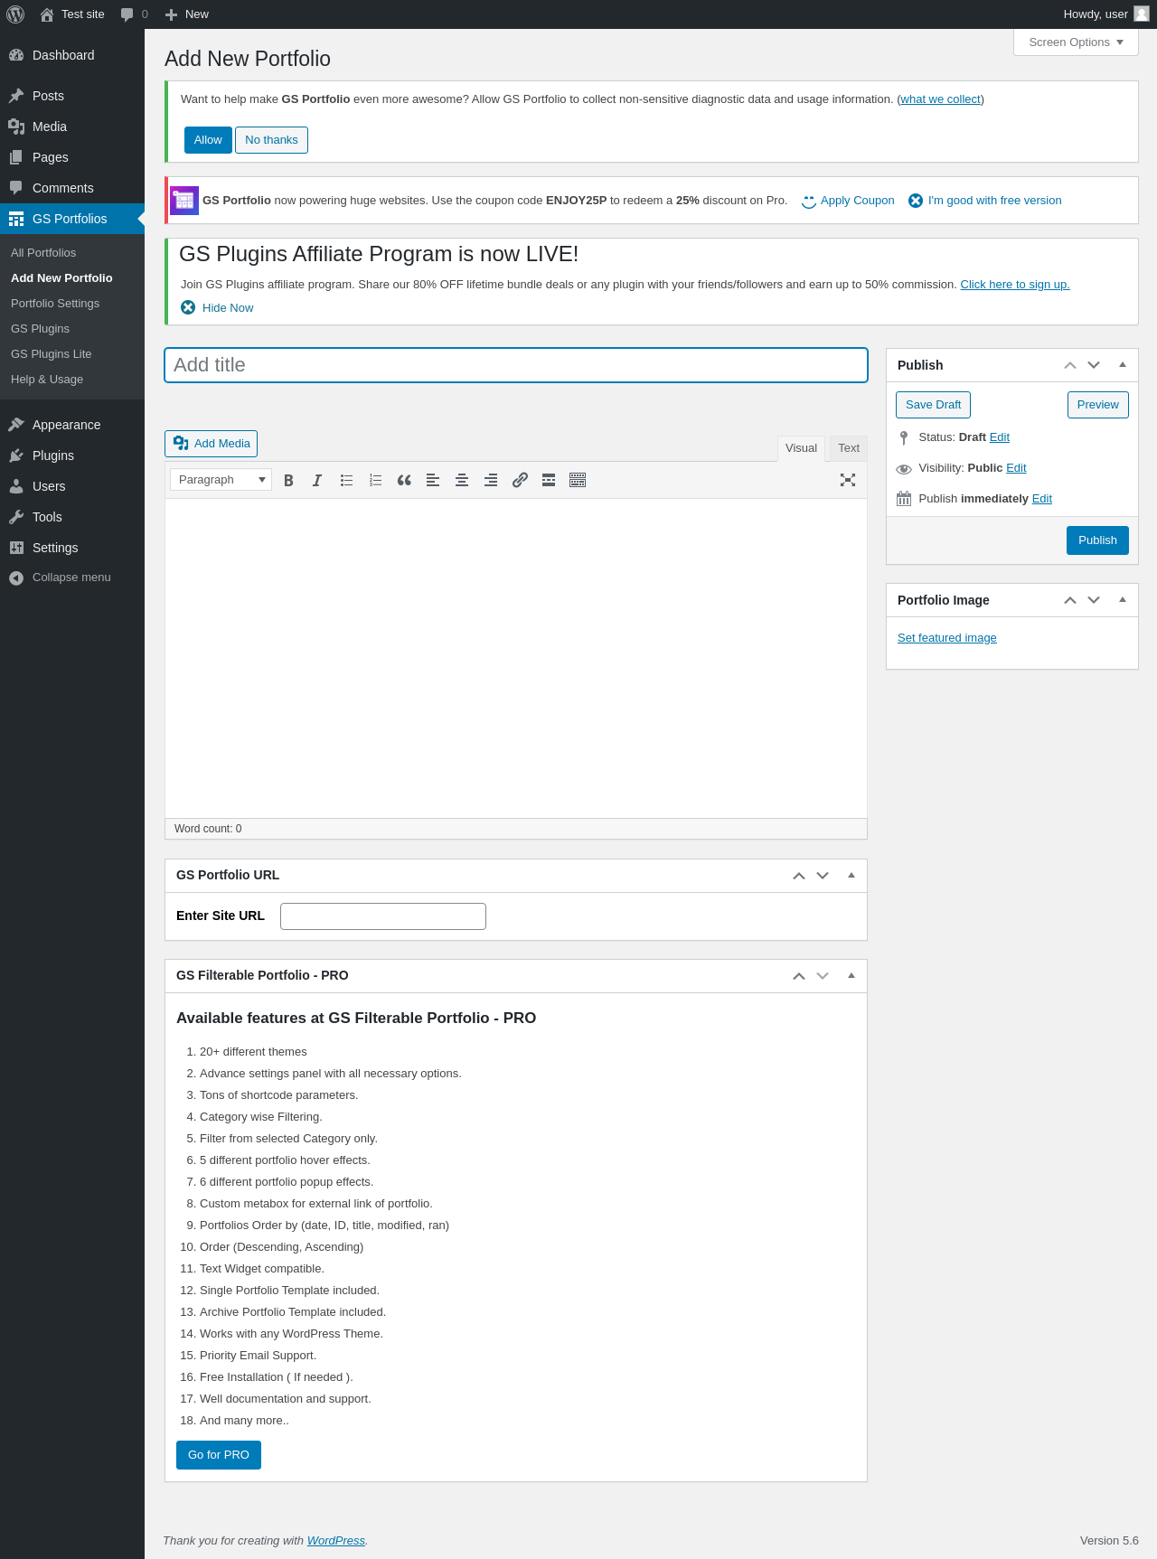Insert Read More tag
1157x1559 pixels.
click(x=549, y=481)
